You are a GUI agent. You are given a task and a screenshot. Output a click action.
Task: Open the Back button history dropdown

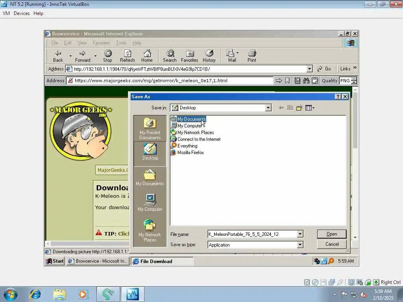[70, 56]
